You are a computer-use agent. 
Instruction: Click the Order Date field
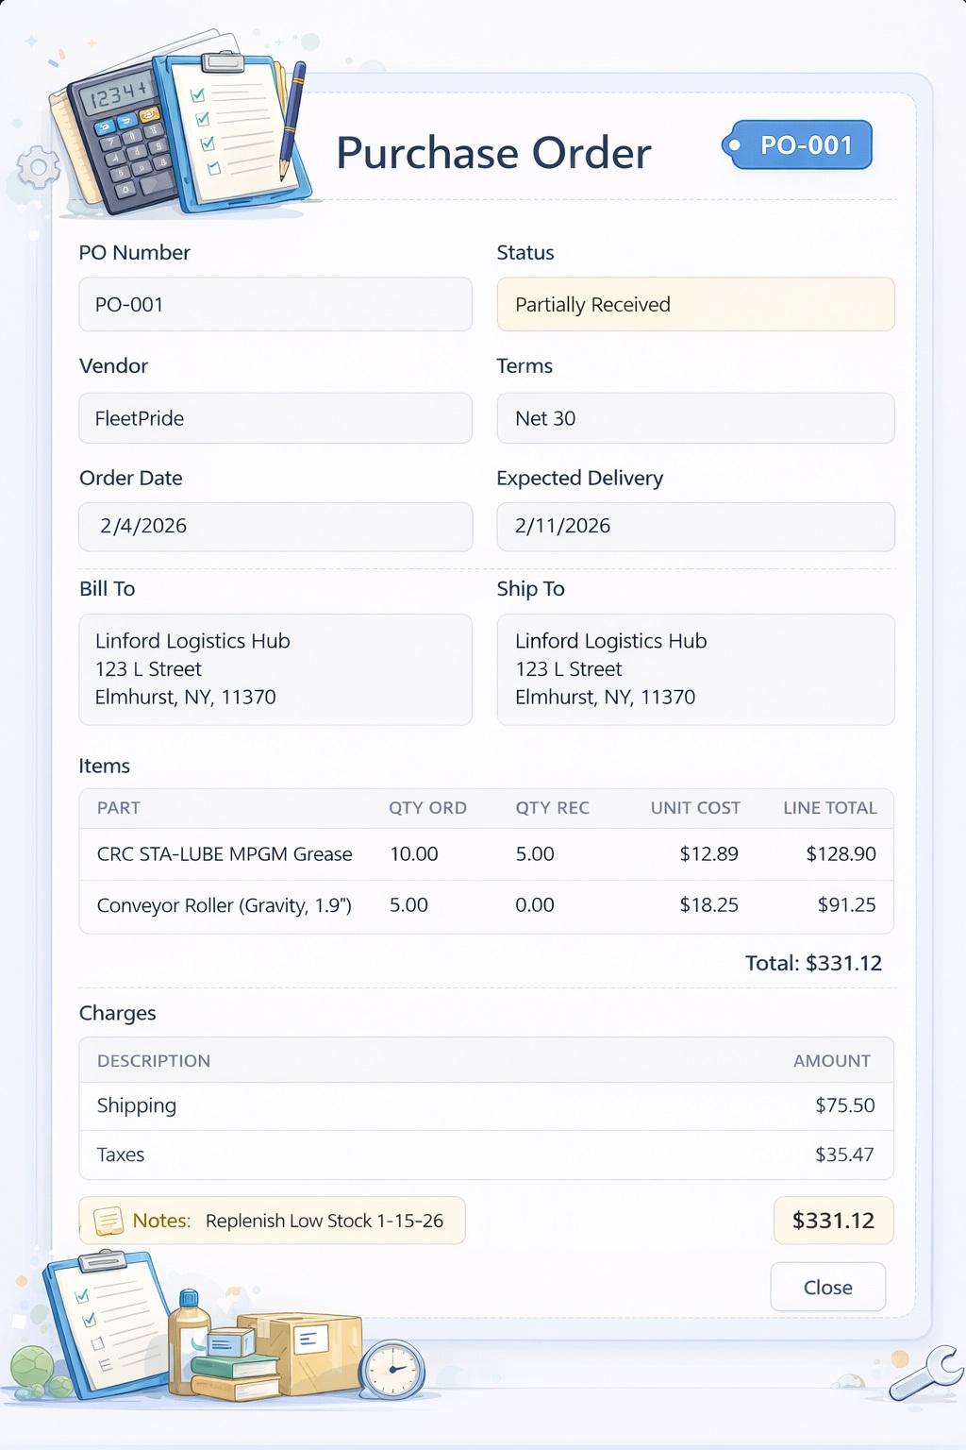275,527
